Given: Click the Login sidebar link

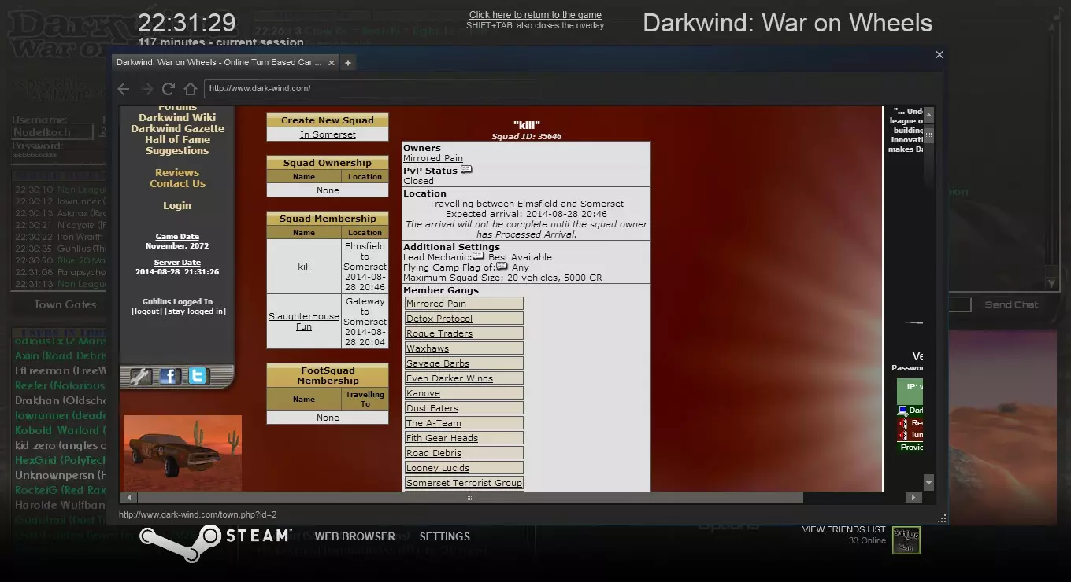Looking at the screenshot, I should tap(177, 206).
